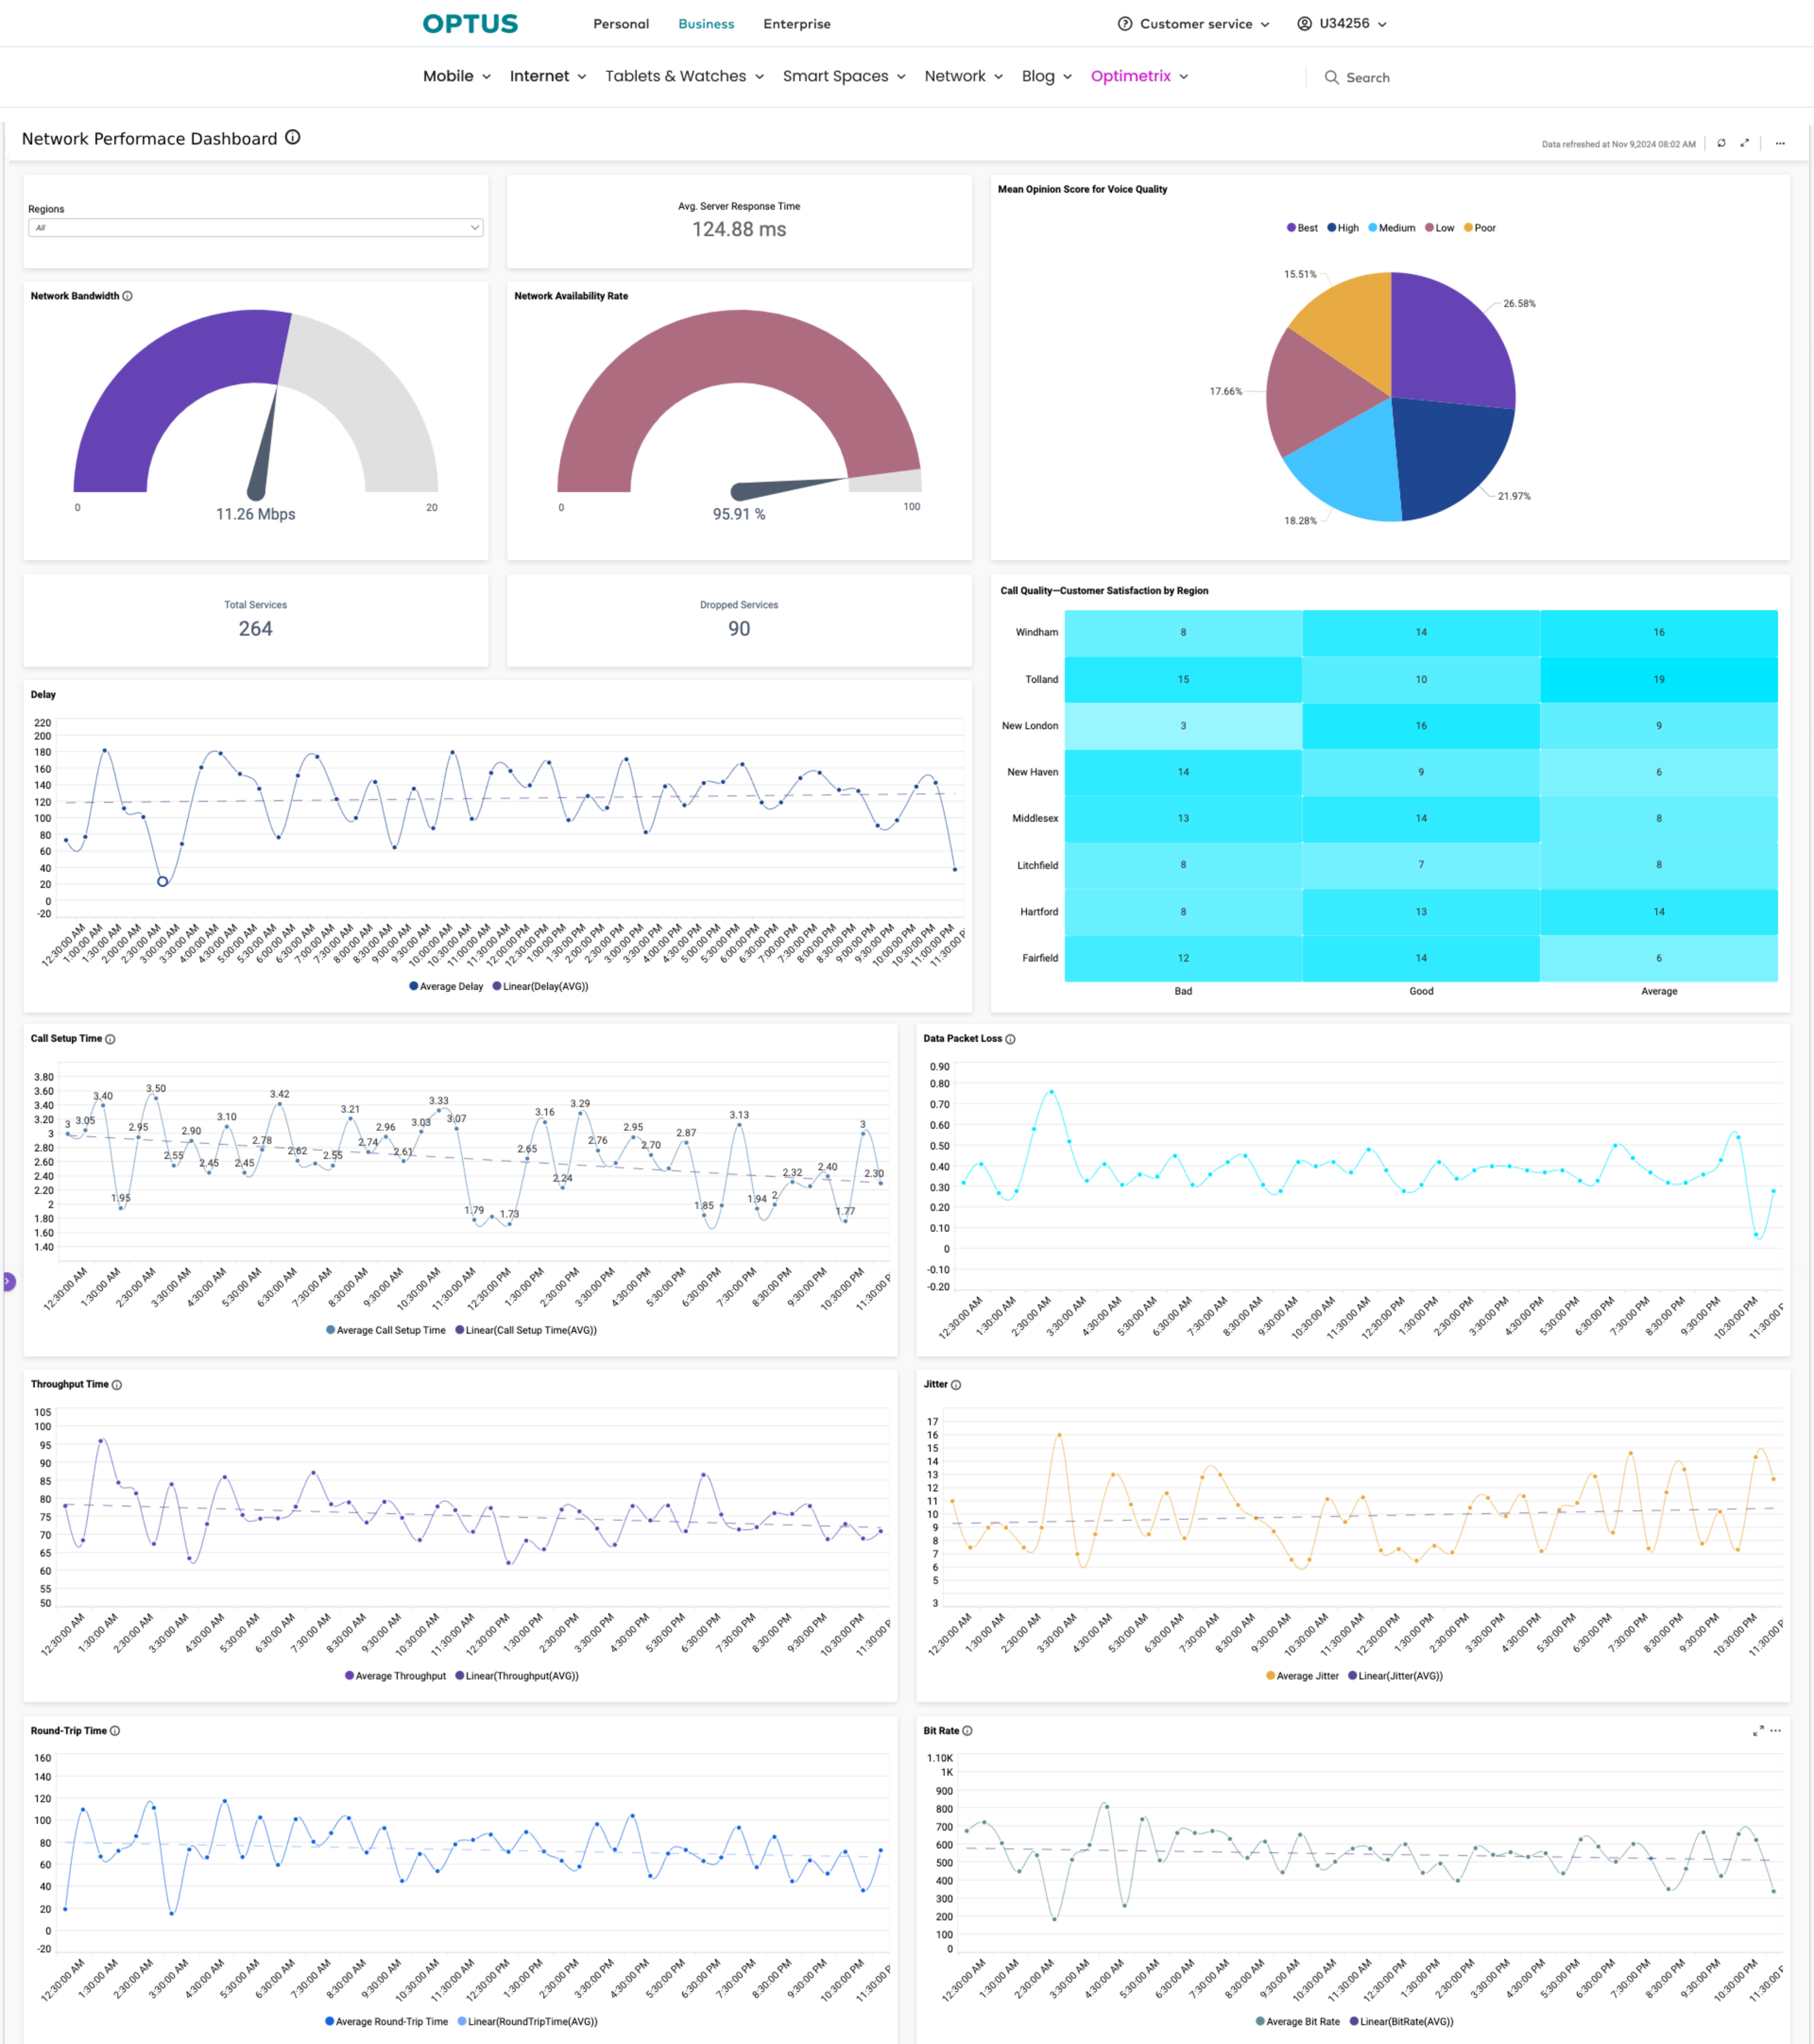Refresh the dashboard data
Image resolution: width=1814 pixels, height=2044 pixels.
(x=1721, y=143)
